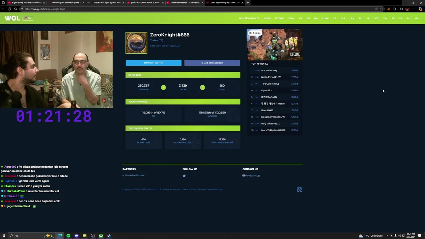Click the browser home icon
This screenshot has width=425, height=239.
15,9
